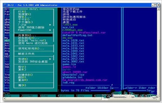The width and height of the screenshot is (162, 103).
Task: Select file ghost_16089.rar
Action: click(x=75, y=72)
